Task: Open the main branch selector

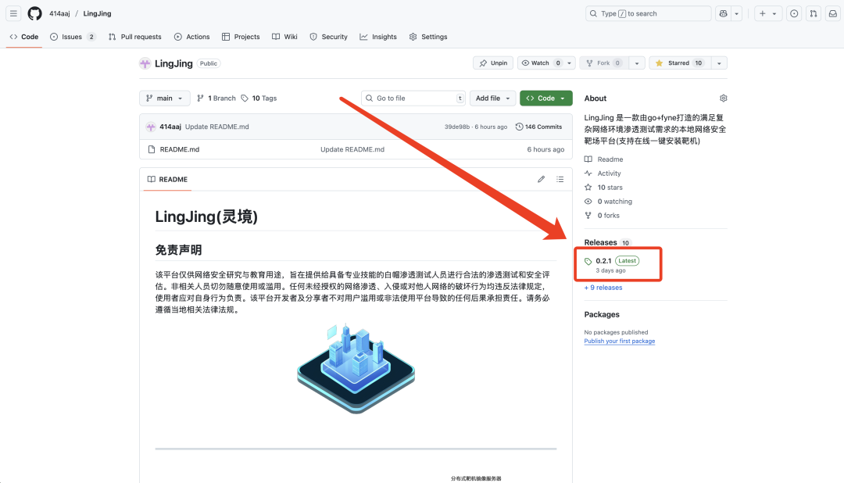Action: click(x=165, y=98)
